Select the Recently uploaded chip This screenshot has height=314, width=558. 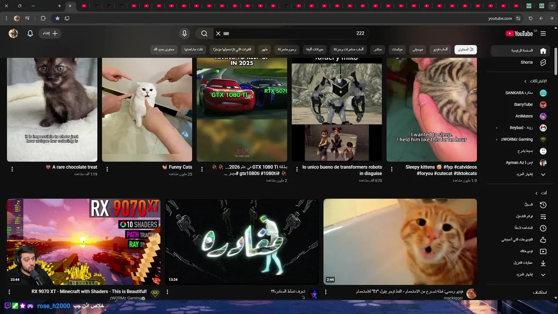pyautogui.click(x=232, y=50)
